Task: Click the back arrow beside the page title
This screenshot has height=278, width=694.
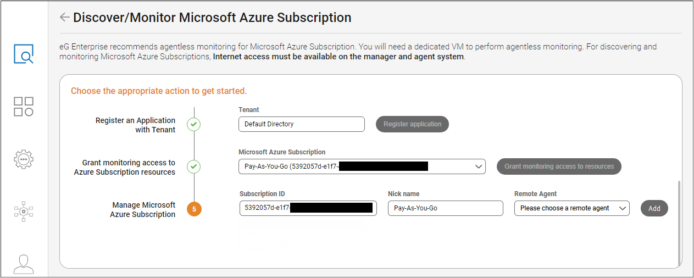Action: 64,18
